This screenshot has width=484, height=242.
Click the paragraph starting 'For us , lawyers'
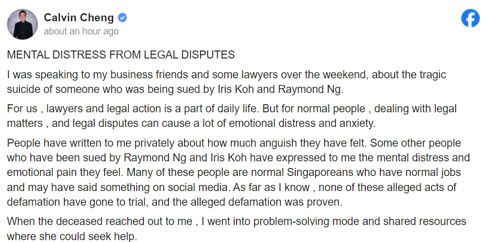click(x=231, y=116)
